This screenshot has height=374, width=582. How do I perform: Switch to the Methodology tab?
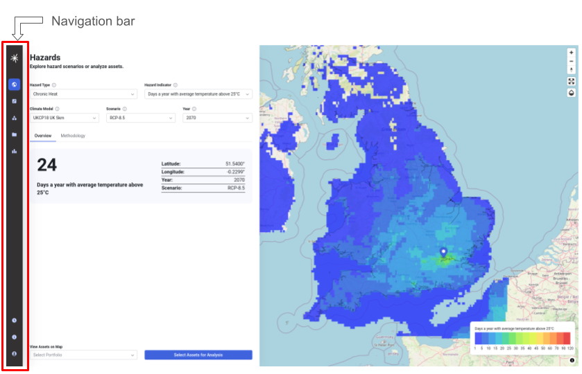point(73,136)
